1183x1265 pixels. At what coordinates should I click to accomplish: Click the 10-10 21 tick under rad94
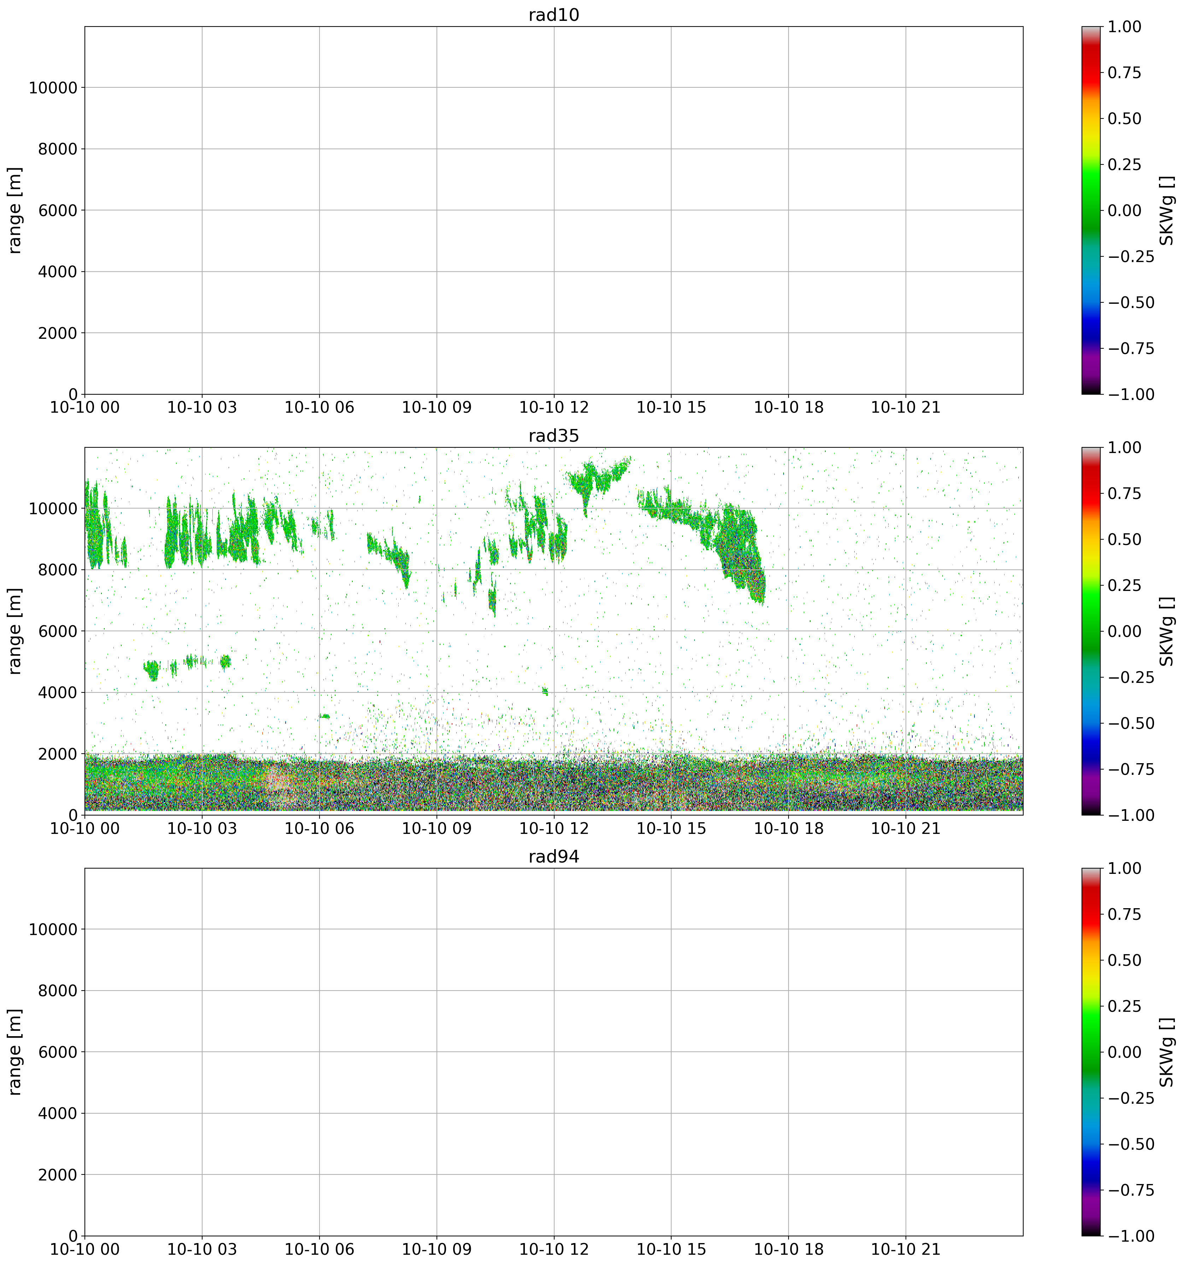[x=905, y=1249]
